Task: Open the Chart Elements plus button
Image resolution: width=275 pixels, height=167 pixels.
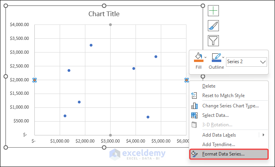Action: [213, 11]
